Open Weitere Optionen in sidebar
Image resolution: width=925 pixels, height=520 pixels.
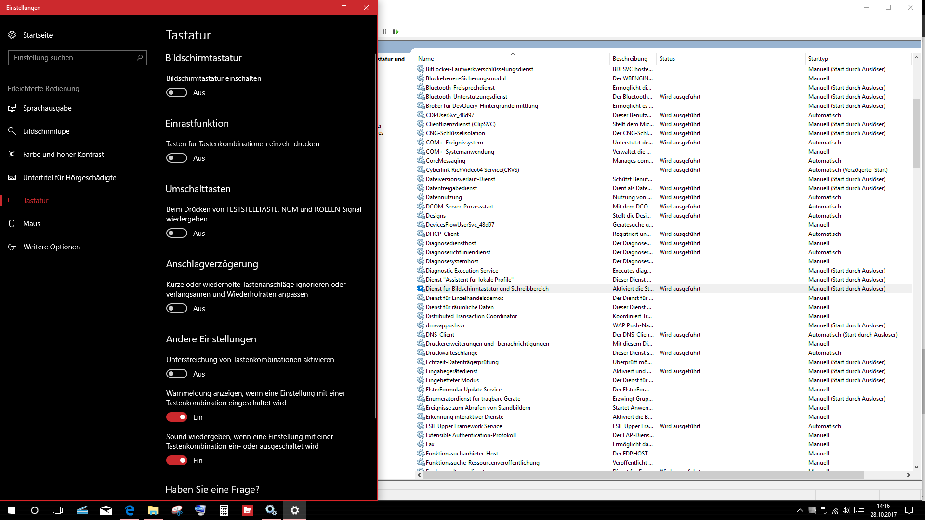tap(52, 247)
